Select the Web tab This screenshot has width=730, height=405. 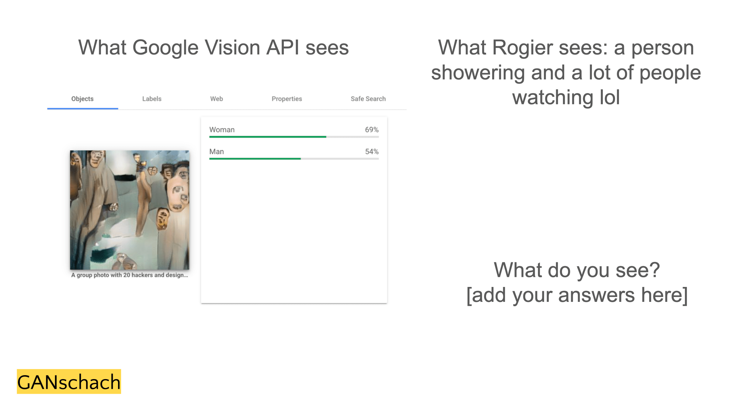216,99
